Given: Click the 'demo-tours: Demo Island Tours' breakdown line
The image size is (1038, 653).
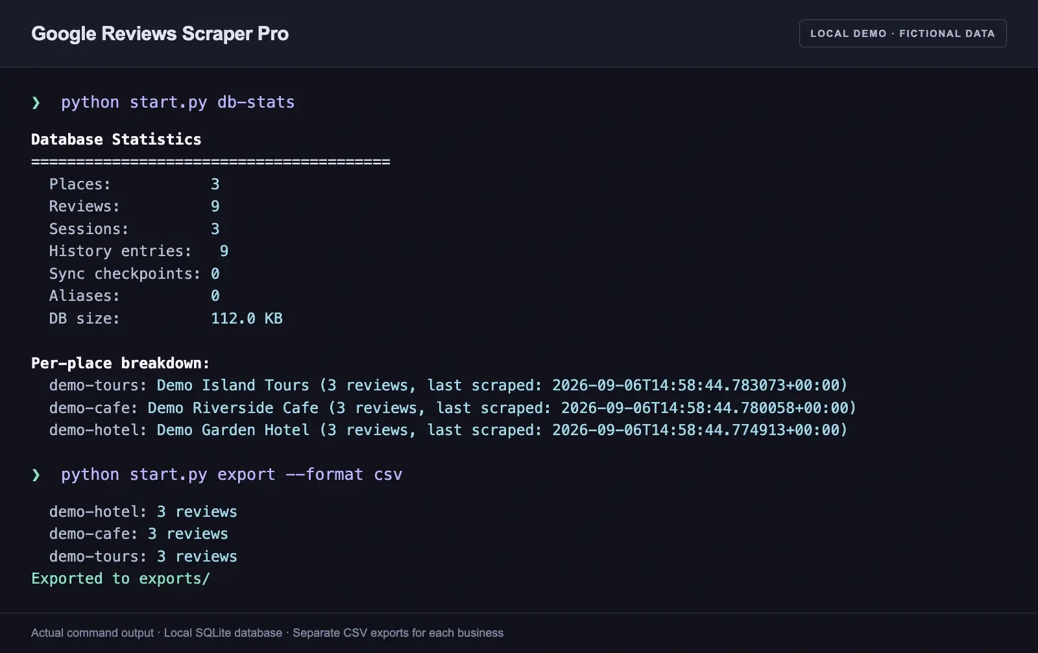Looking at the screenshot, I should [x=448, y=385].
